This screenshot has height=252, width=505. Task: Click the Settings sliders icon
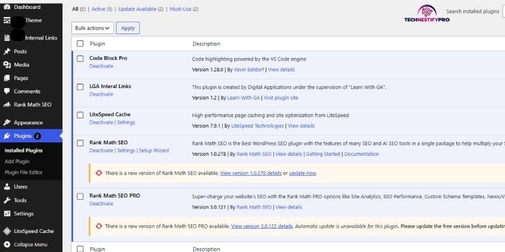coord(7,214)
